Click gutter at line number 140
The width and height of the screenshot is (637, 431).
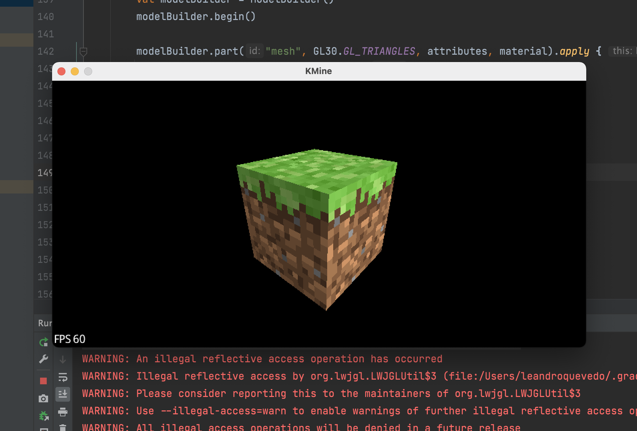click(x=46, y=17)
